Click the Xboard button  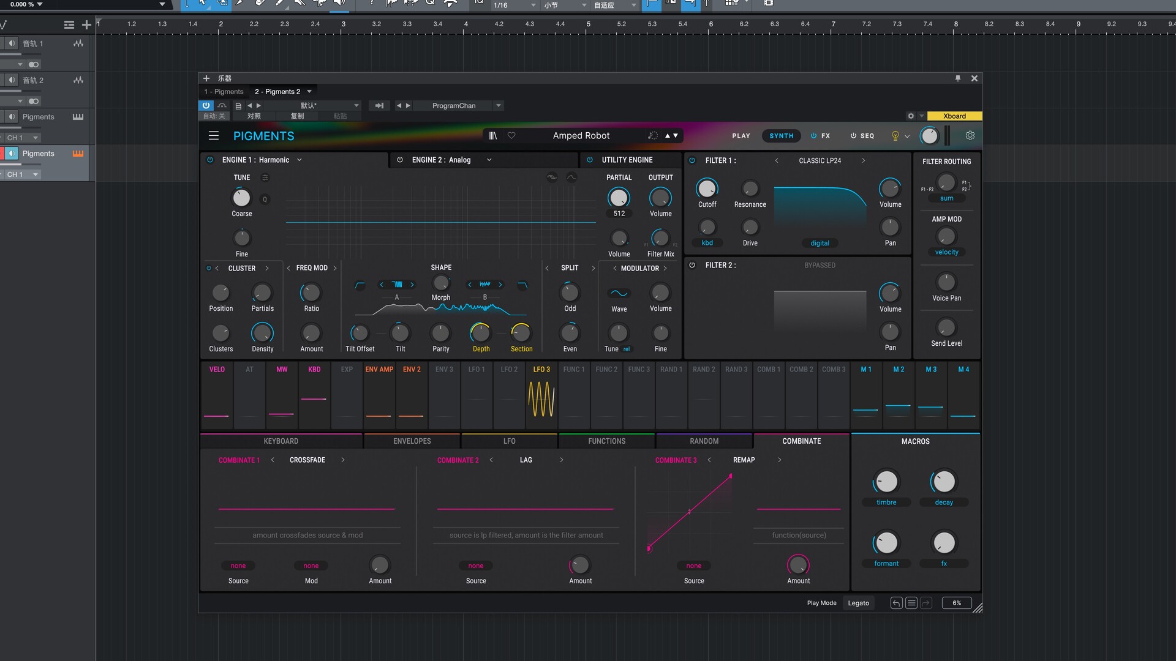[x=954, y=116]
